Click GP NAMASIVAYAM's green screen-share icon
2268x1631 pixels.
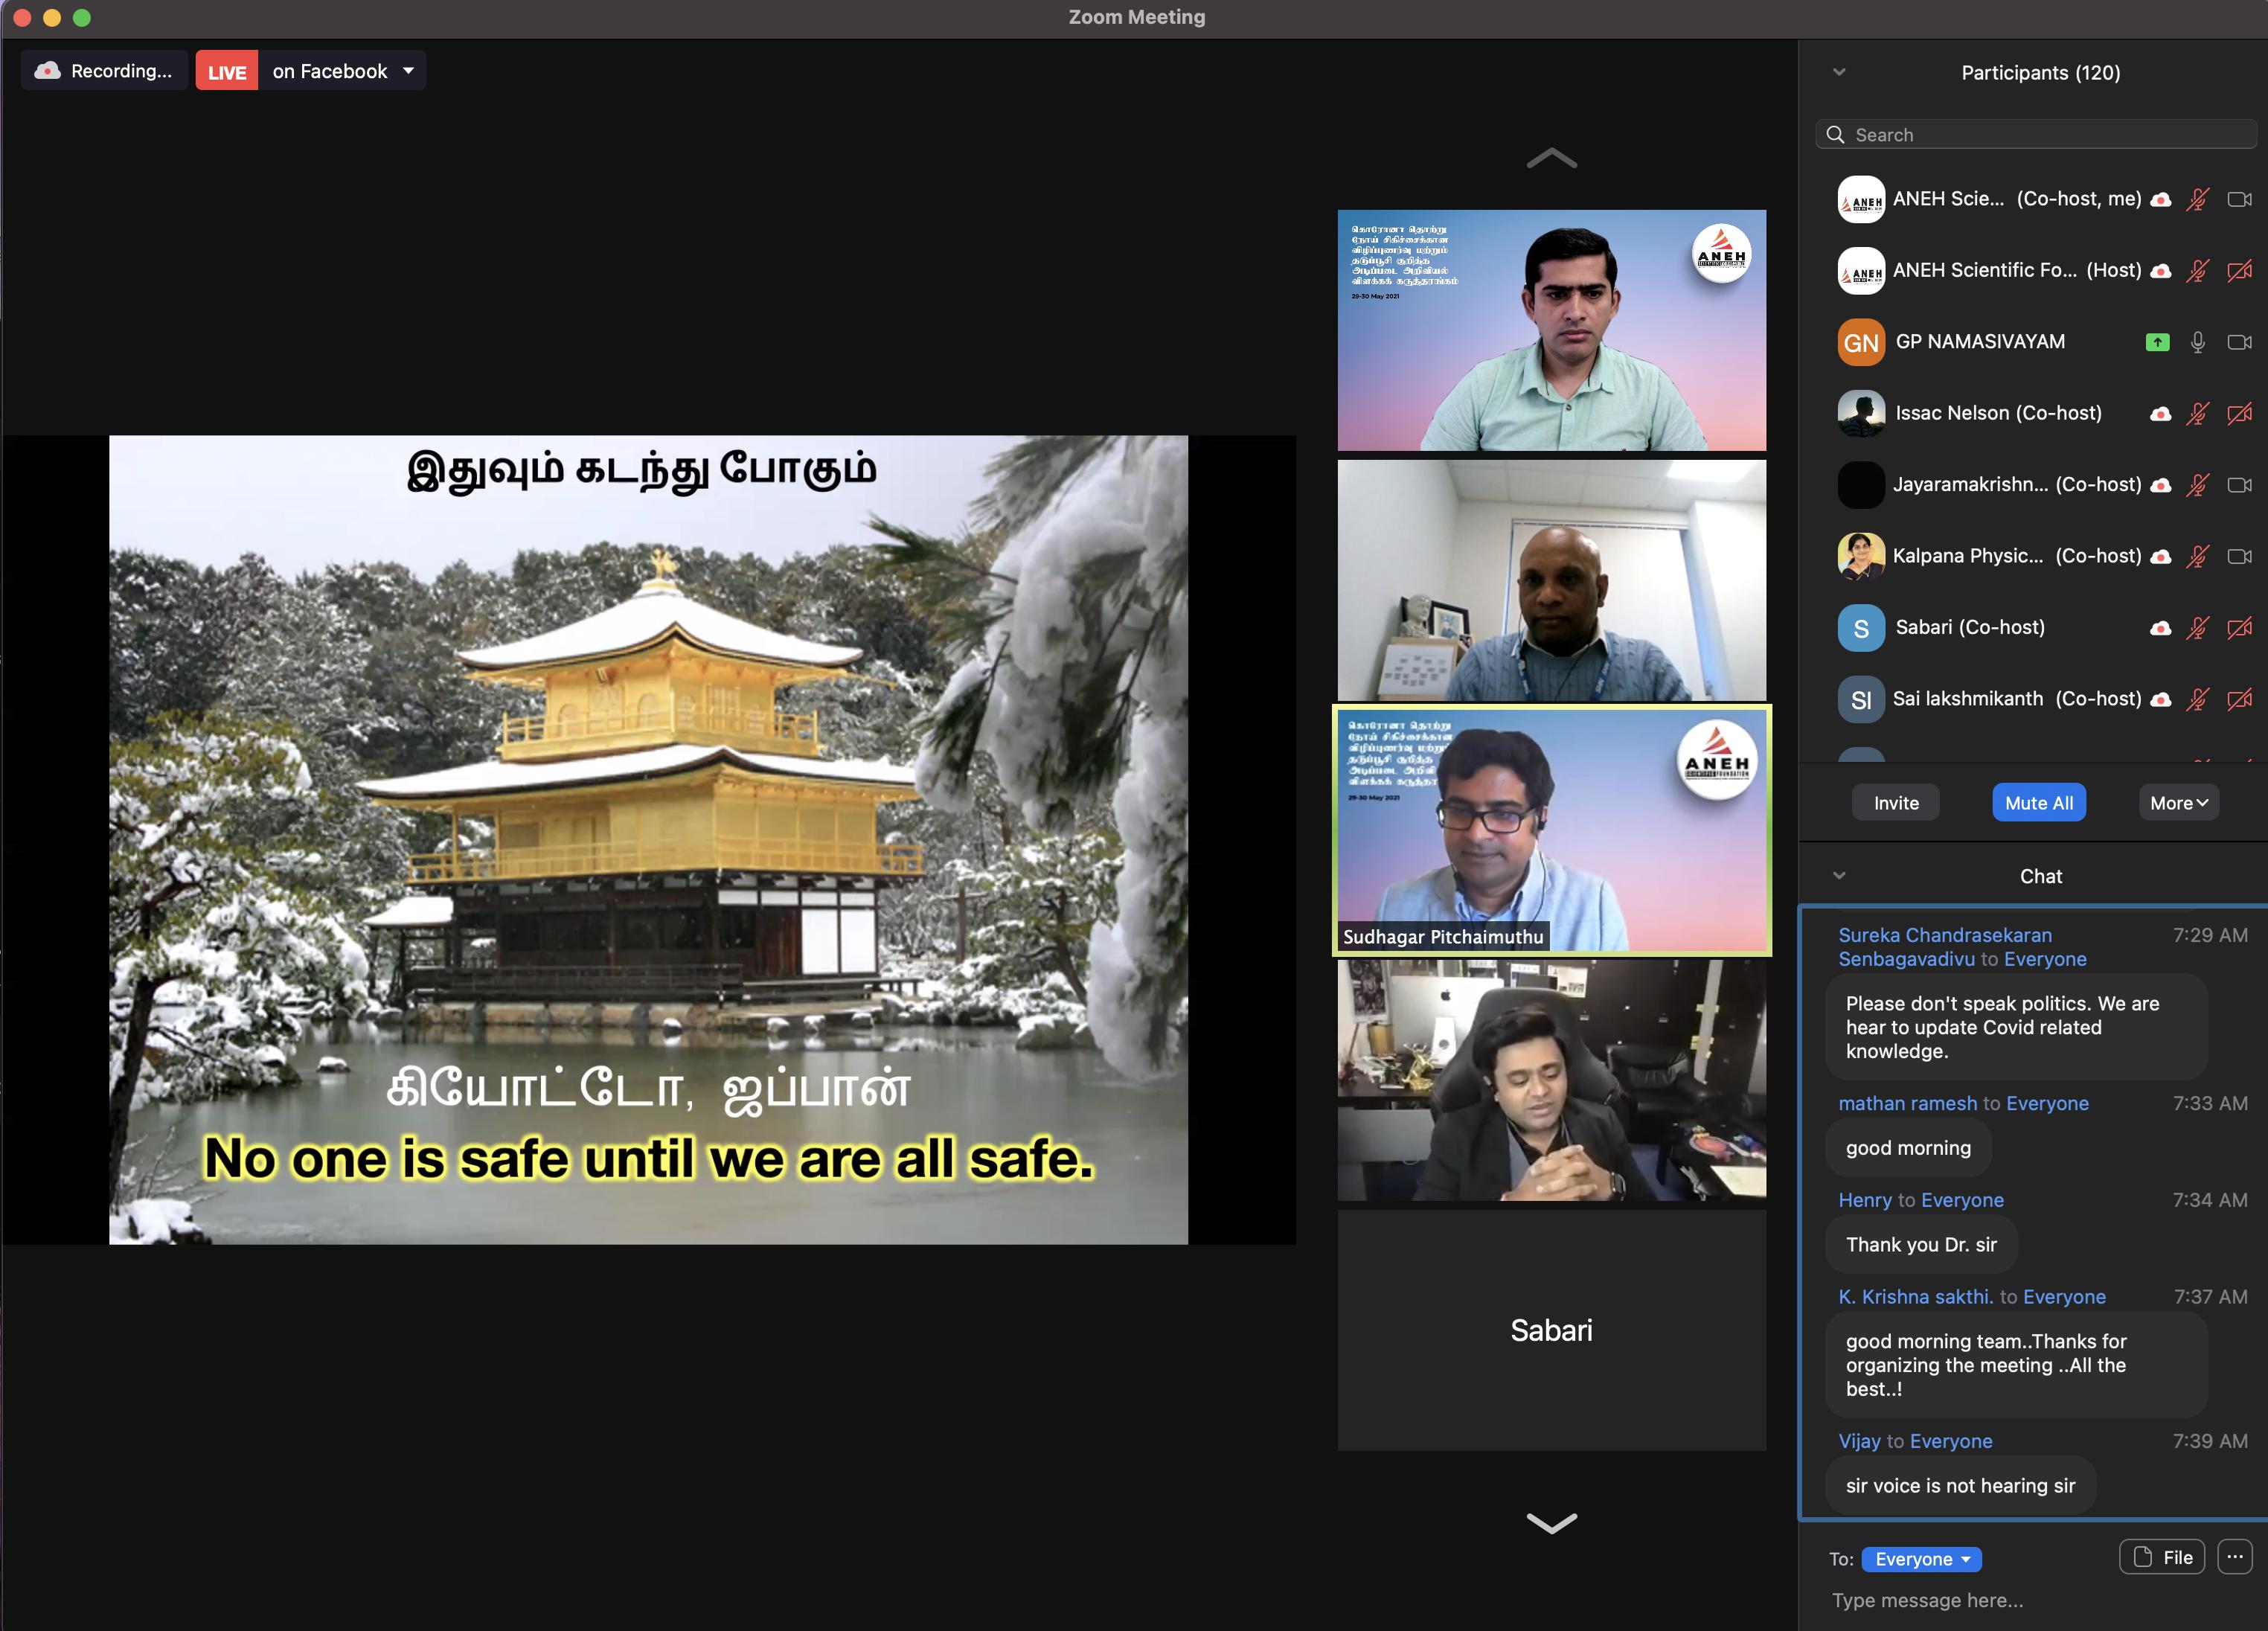[x=2157, y=342]
